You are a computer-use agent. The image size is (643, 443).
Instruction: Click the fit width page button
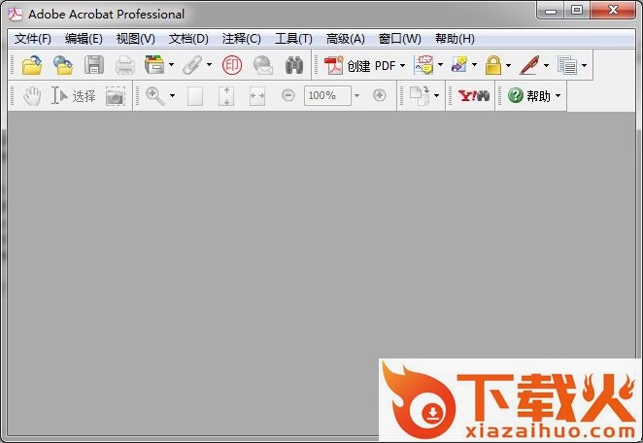pyautogui.click(x=257, y=96)
